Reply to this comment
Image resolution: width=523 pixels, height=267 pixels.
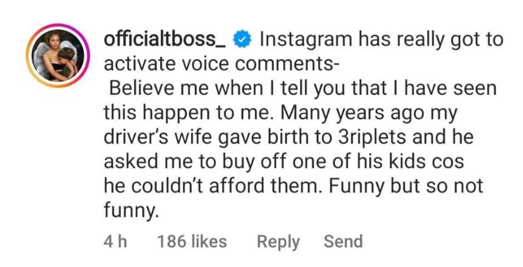click(278, 241)
